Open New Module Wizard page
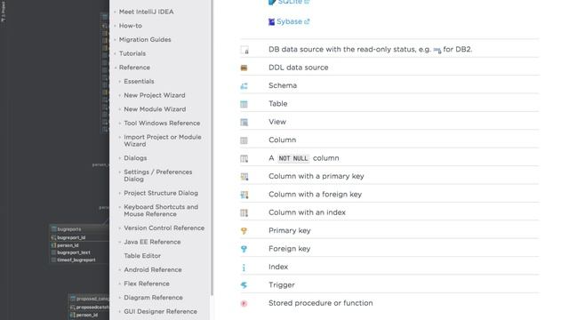Screen dimensions: 569x320 pyautogui.click(x=155, y=109)
